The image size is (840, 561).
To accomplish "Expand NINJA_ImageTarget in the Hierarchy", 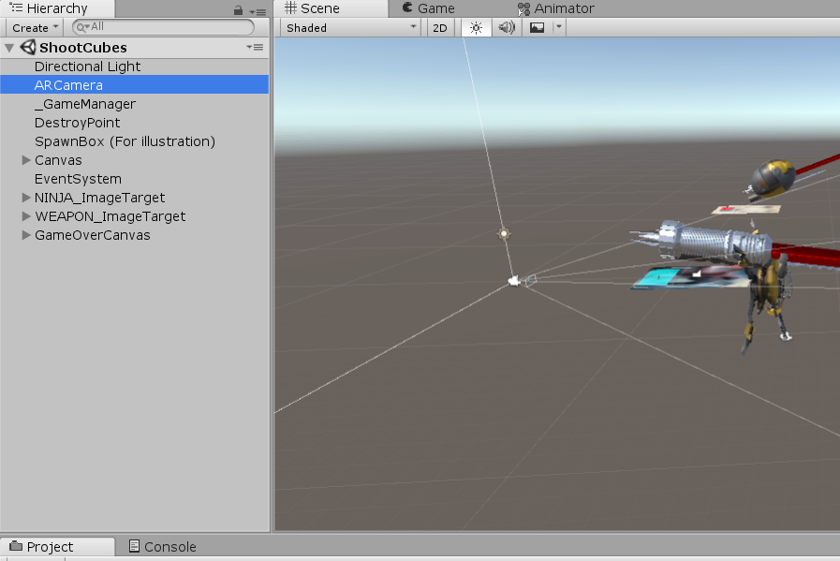I will point(25,198).
